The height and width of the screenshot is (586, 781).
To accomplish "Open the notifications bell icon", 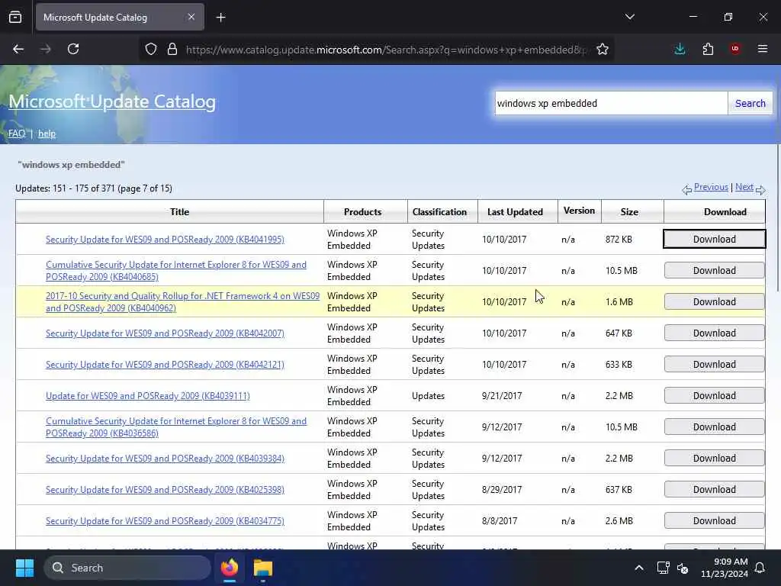I will click(x=760, y=568).
